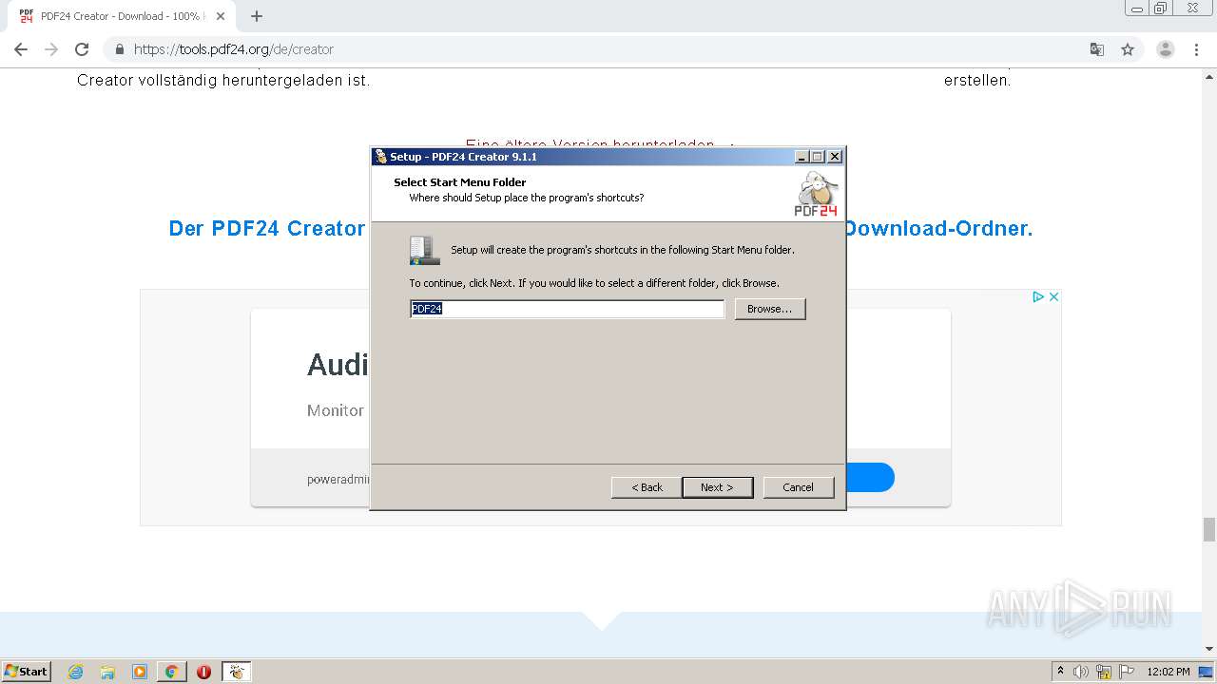The height and width of the screenshot is (684, 1217).
Task: Open Windows Media Player from taskbar
Action: point(140,672)
